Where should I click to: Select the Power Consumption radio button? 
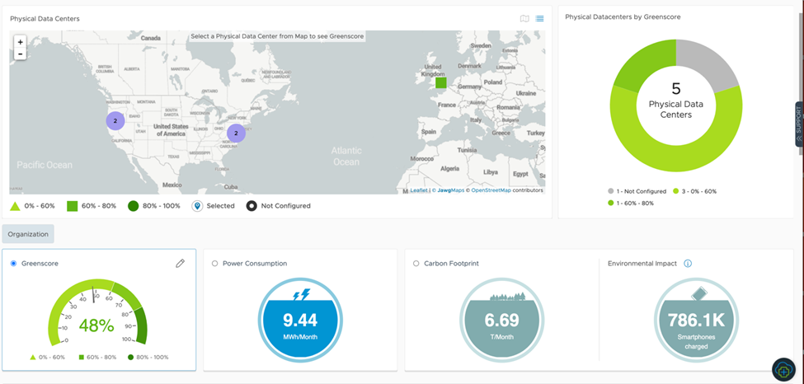[x=215, y=264]
